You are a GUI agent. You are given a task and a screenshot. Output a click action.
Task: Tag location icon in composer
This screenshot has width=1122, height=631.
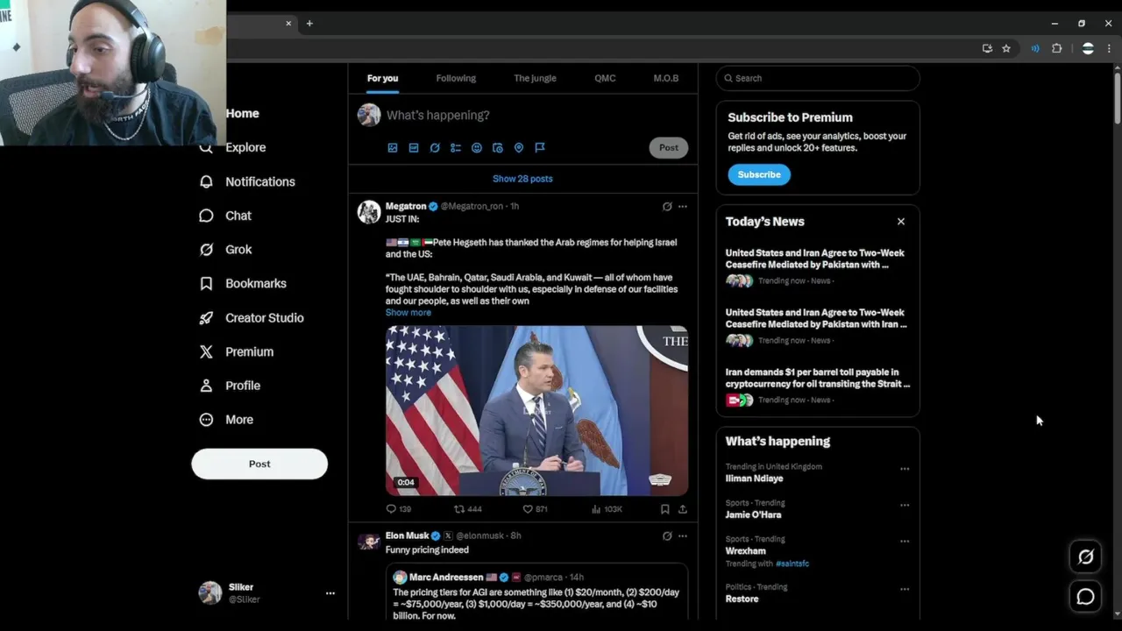coord(519,148)
